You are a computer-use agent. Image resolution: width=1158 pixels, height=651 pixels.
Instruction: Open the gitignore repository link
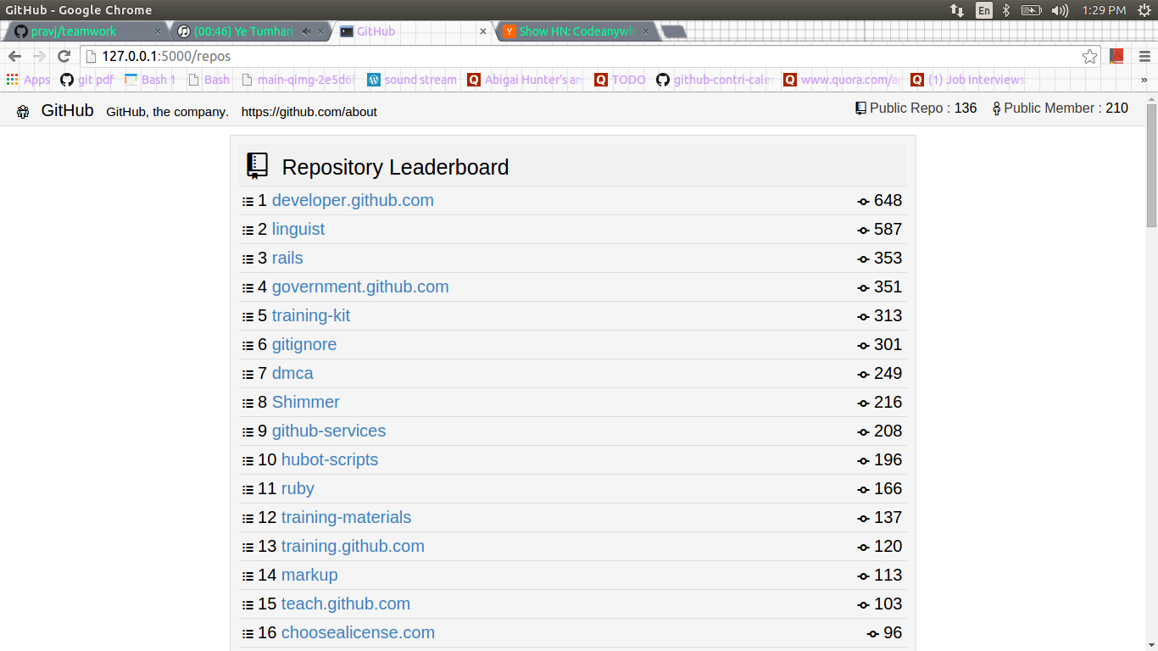coord(304,345)
